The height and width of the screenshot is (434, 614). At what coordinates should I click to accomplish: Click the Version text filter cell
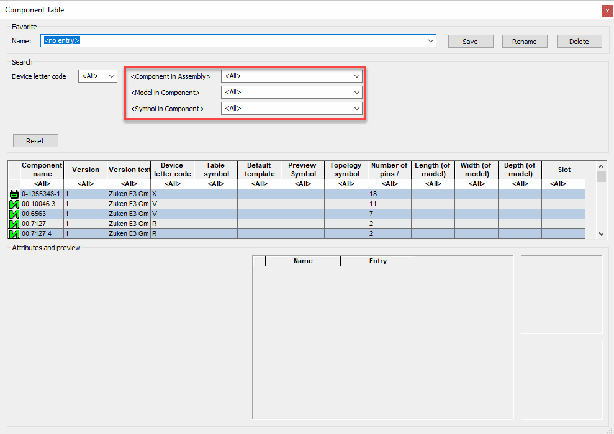[x=129, y=184]
